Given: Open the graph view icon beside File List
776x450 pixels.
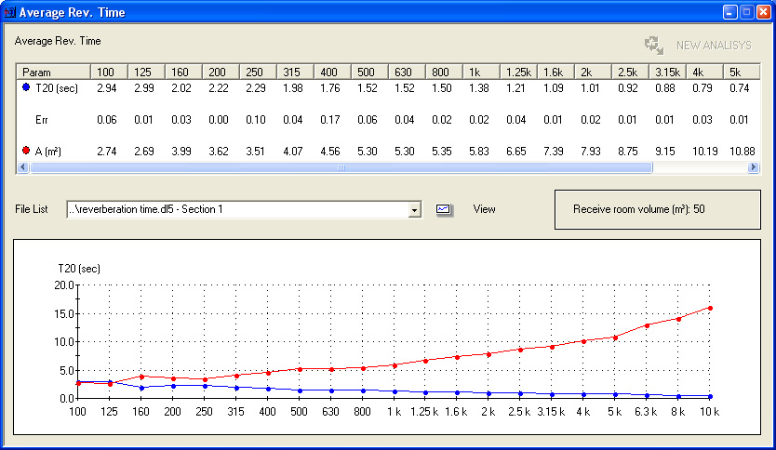Looking at the screenshot, I should (x=444, y=209).
